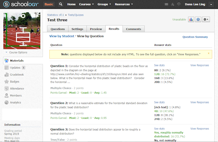Click answer stat '80: 2 (9.1%)'
This screenshot has height=142, width=218.
click(162, 70)
